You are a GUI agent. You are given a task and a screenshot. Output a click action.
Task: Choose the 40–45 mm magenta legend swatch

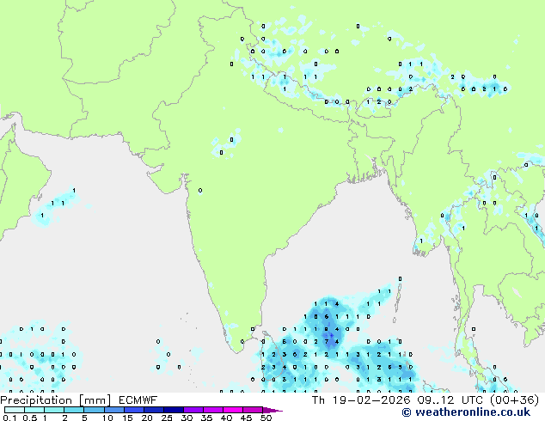click(x=233, y=410)
